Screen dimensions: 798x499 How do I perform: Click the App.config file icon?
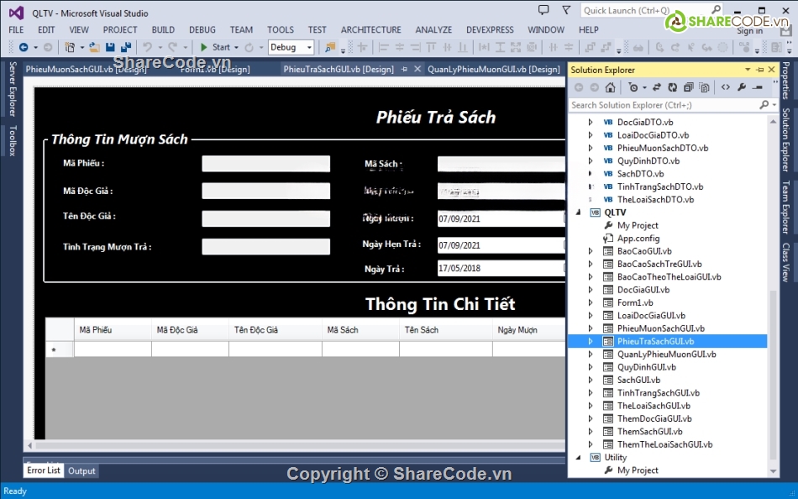point(607,239)
